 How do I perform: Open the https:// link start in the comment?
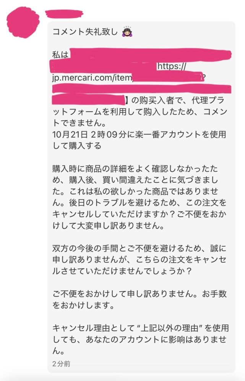(x=172, y=66)
